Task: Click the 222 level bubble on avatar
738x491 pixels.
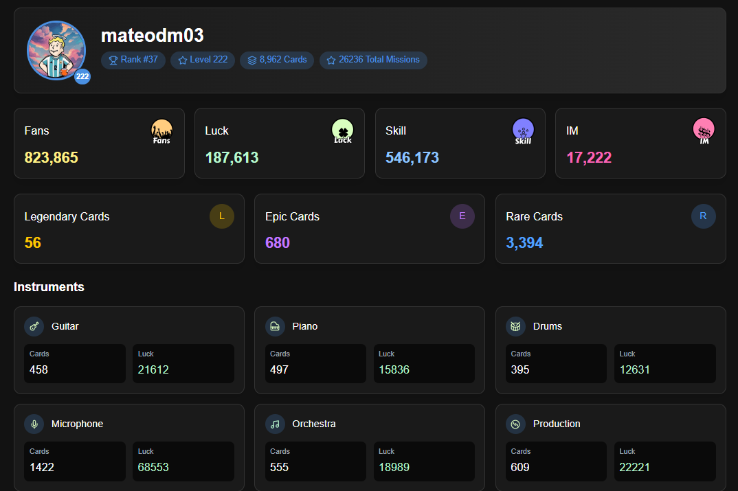Action: [82, 76]
